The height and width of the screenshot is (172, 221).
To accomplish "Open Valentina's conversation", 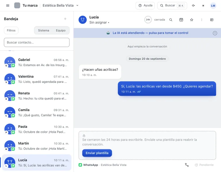I will [37, 79].
